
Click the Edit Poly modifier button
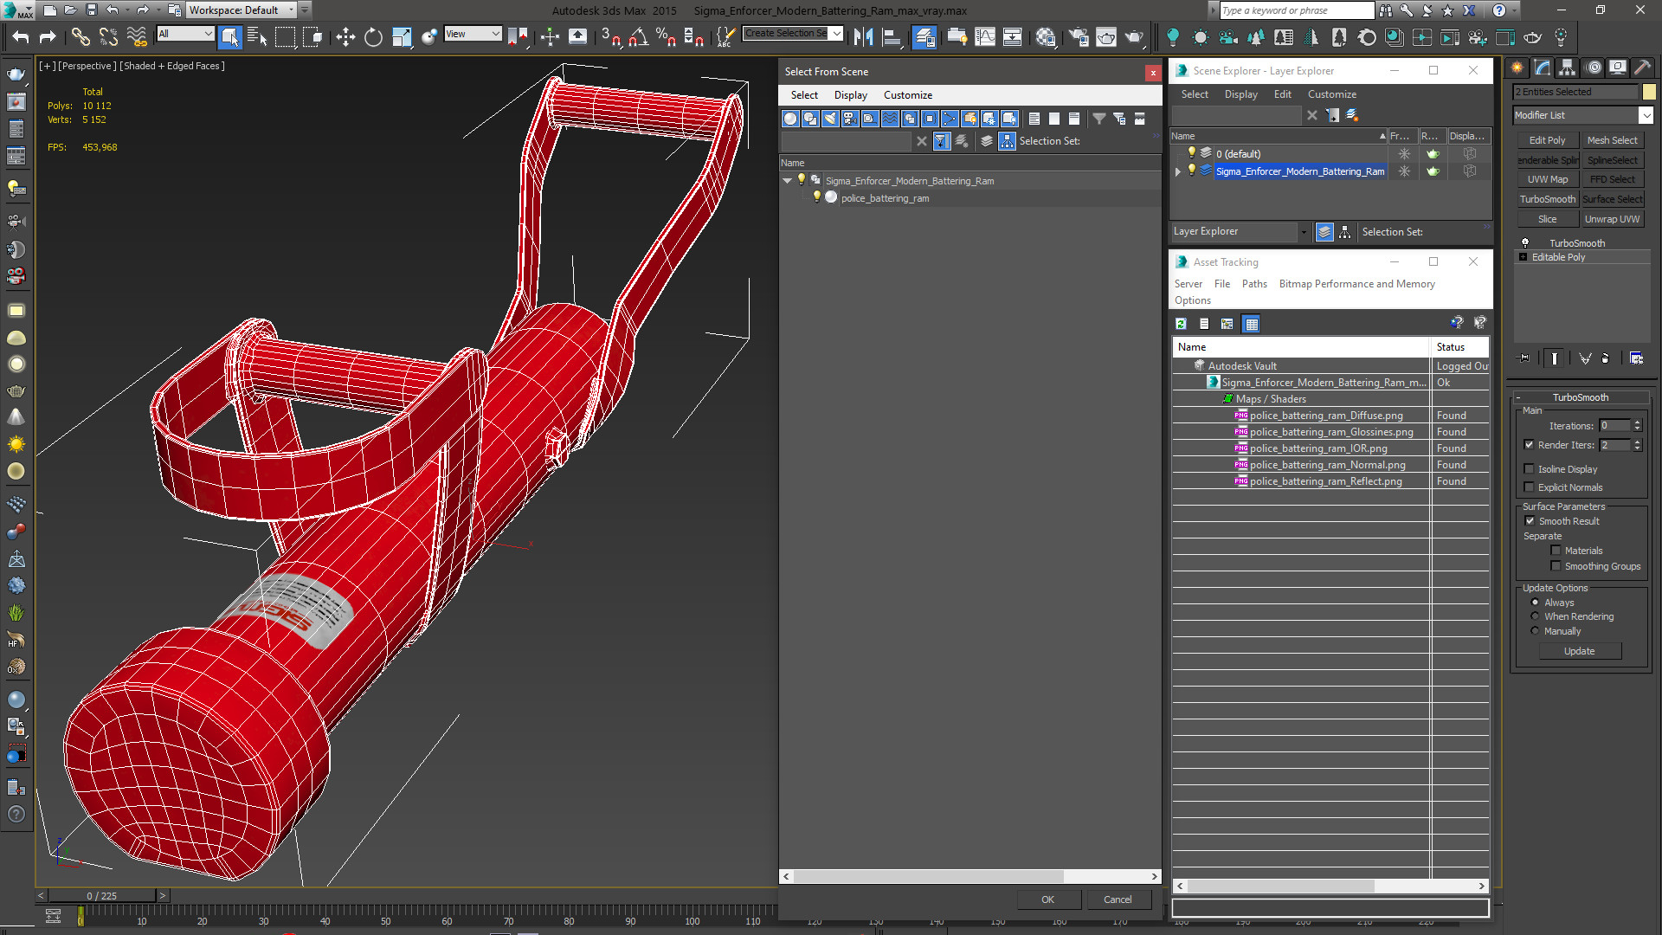1547,140
